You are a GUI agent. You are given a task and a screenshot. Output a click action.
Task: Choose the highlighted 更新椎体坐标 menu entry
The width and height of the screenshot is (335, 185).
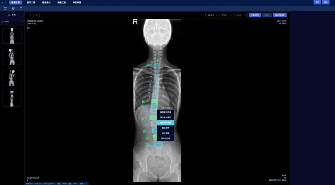click(166, 123)
